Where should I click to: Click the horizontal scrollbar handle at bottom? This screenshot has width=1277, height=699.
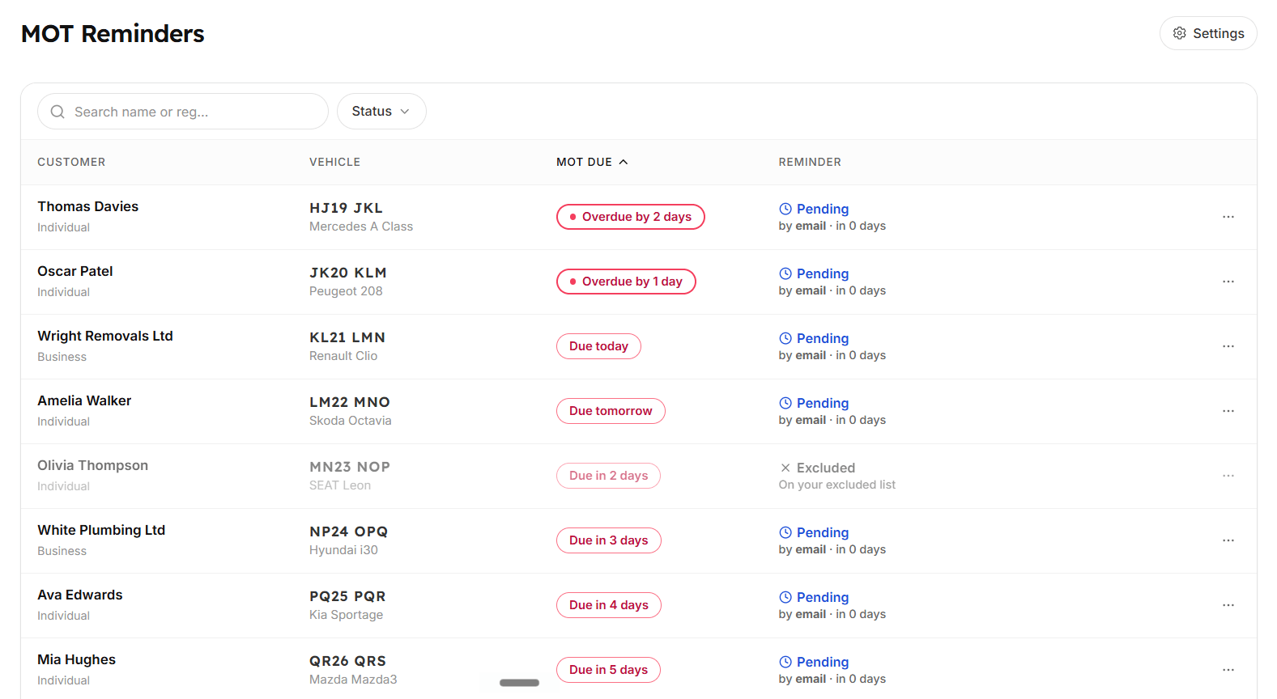tap(519, 683)
